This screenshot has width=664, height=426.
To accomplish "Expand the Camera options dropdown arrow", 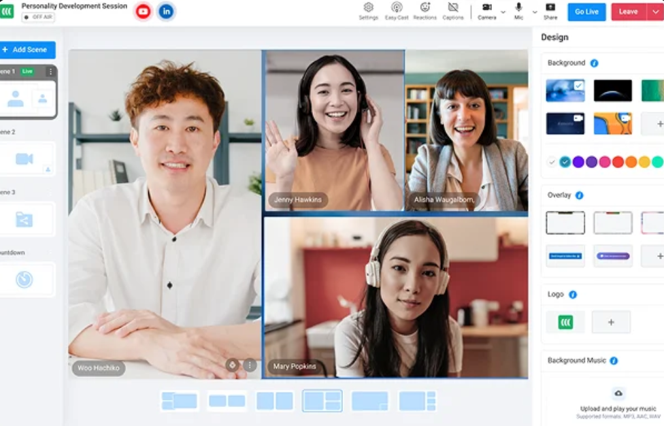I will click(x=503, y=12).
